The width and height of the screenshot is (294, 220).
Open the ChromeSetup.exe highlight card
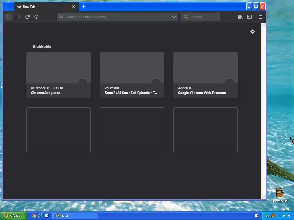point(59,75)
